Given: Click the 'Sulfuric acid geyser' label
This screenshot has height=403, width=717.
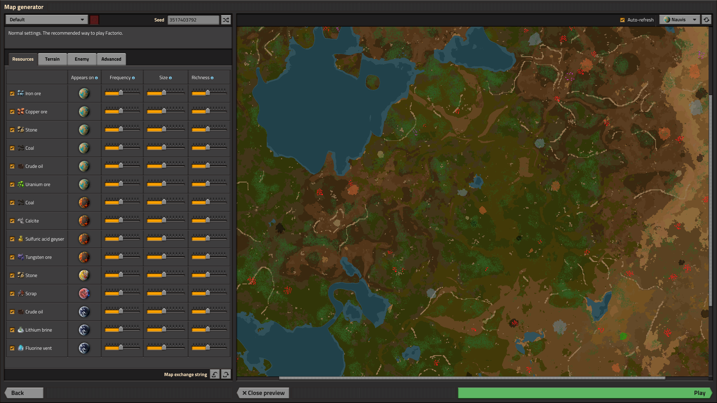Looking at the screenshot, I should 45,239.
